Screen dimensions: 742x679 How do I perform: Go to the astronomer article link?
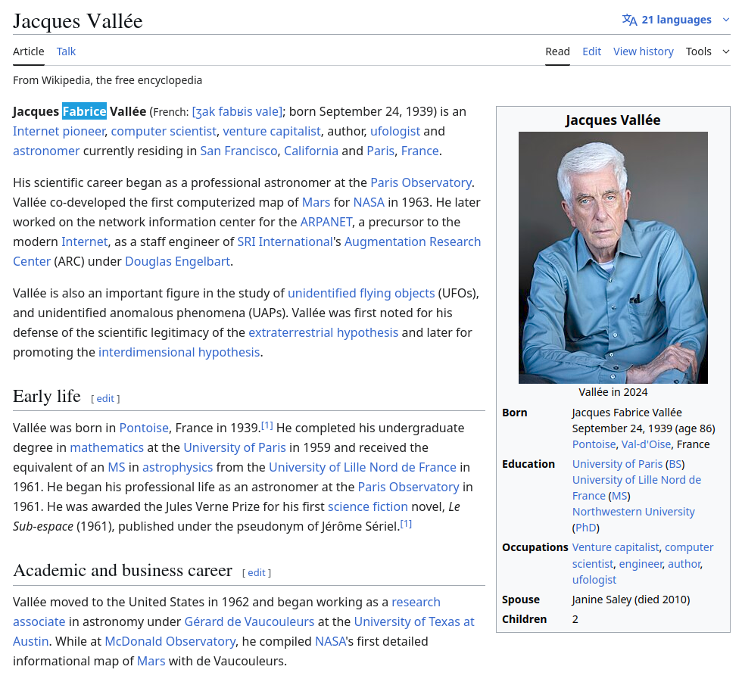[46, 151]
